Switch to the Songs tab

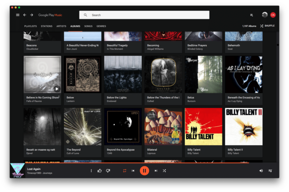point(89,26)
